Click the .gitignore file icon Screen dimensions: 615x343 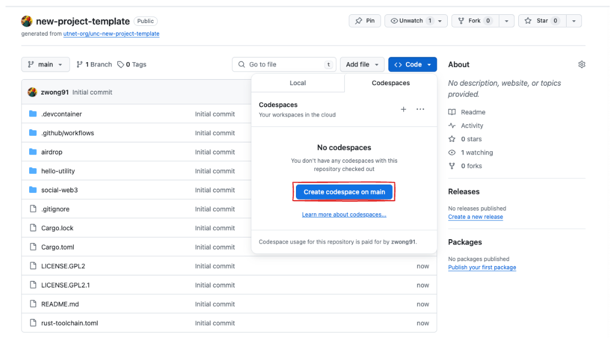pos(33,209)
